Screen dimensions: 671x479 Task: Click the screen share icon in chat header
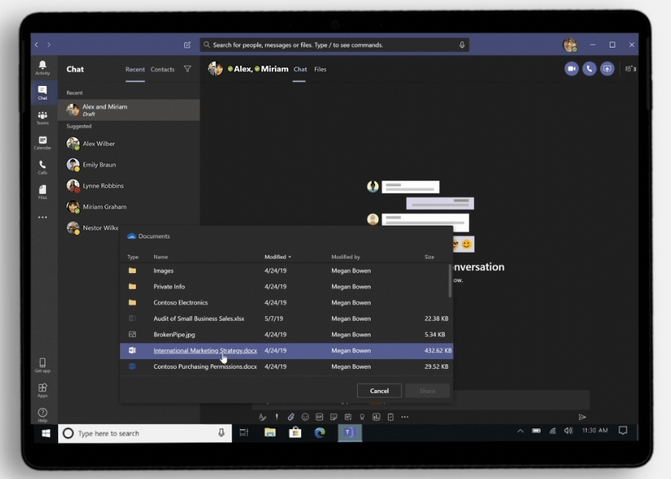coord(607,69)
